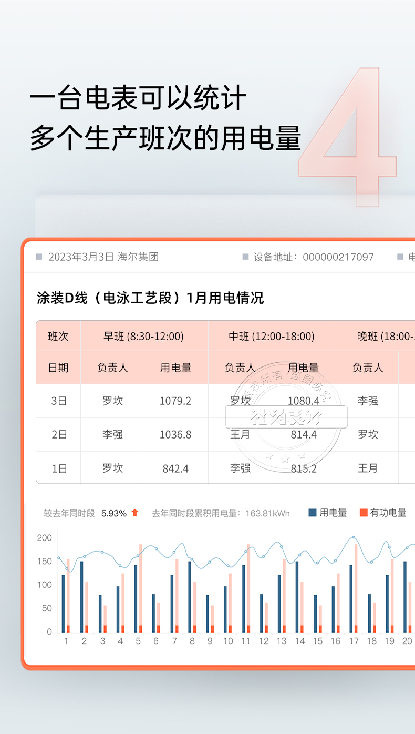Click the 涂装D线 1月用电情况 title
Image resolution: width=415 pixels, height=734 pixels.
coord(150,298)
